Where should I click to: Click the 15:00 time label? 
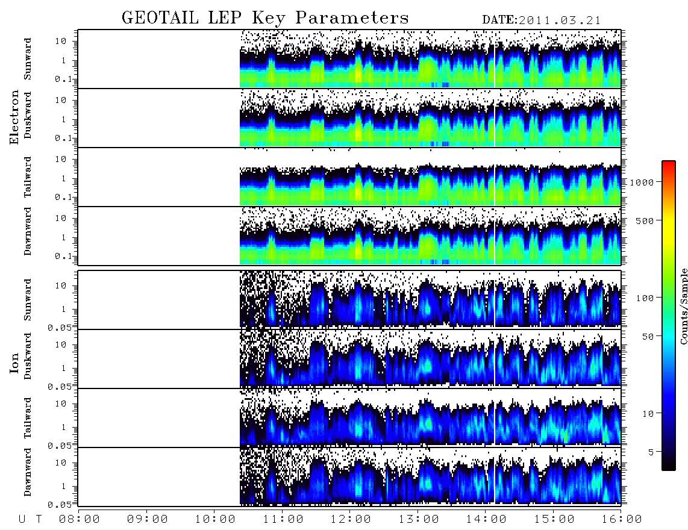coord(554,519)
